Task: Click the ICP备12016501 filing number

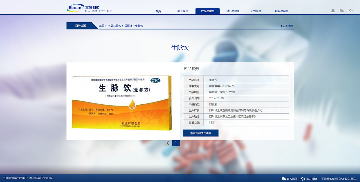Action: [x=339, y=179]
